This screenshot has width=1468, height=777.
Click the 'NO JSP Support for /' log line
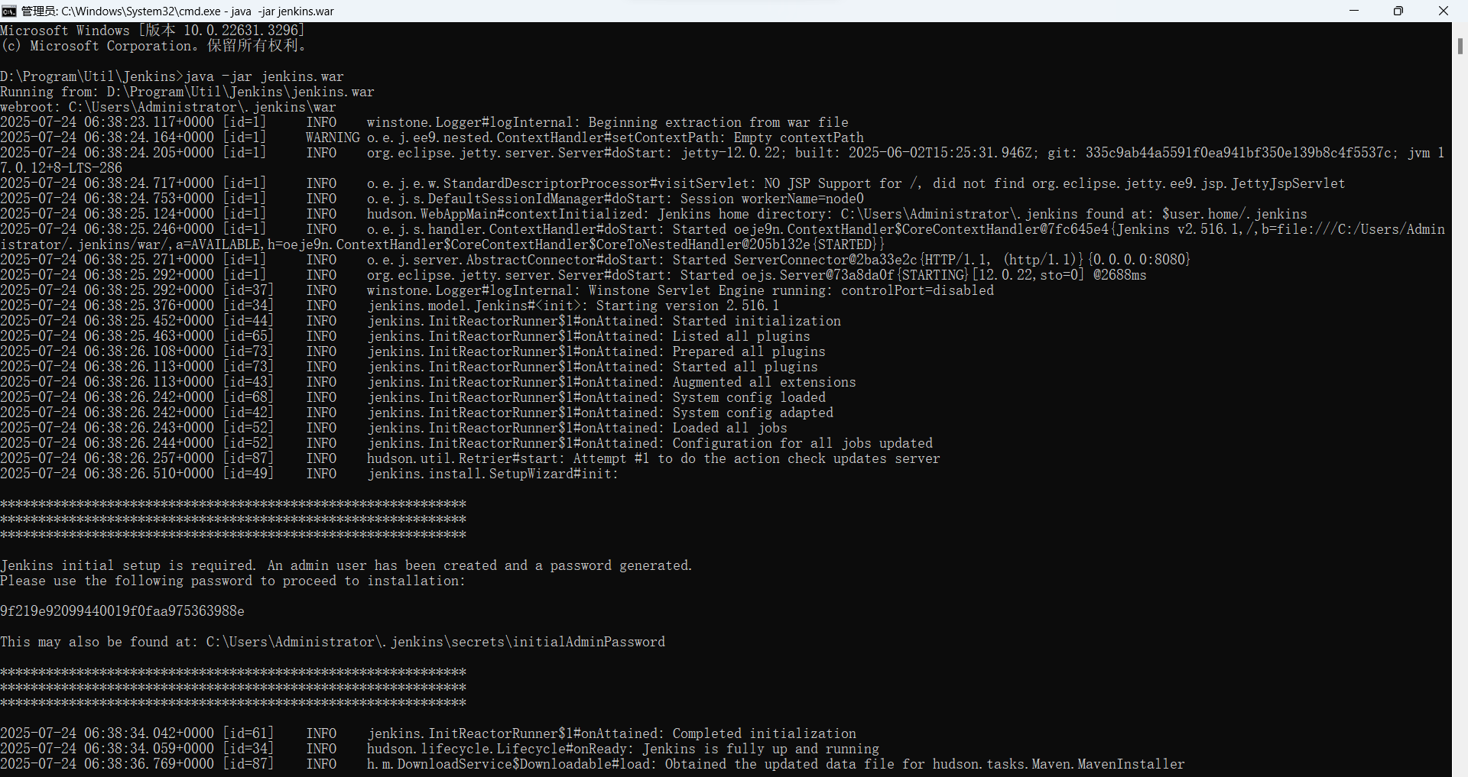[x=673, y=183]
